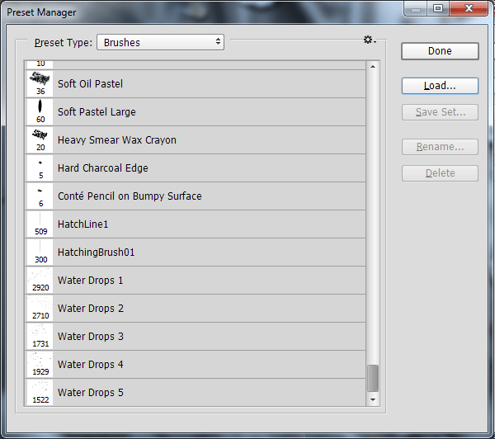Select the Conté Pencil brush thumbnail
Screen dimensions: 495x439
coord(40,196)
